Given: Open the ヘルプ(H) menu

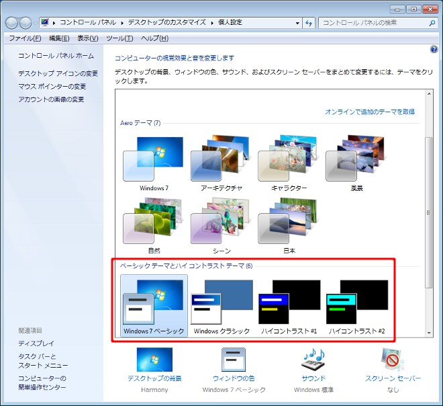Looking at the screenshot, I should click(x=154, y=38).
